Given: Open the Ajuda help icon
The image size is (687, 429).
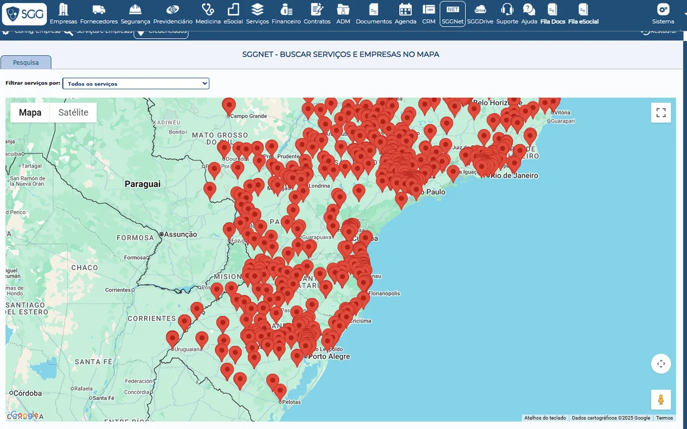Looking at the screenshot, I should pyautogui.click(x=529, y=10).
